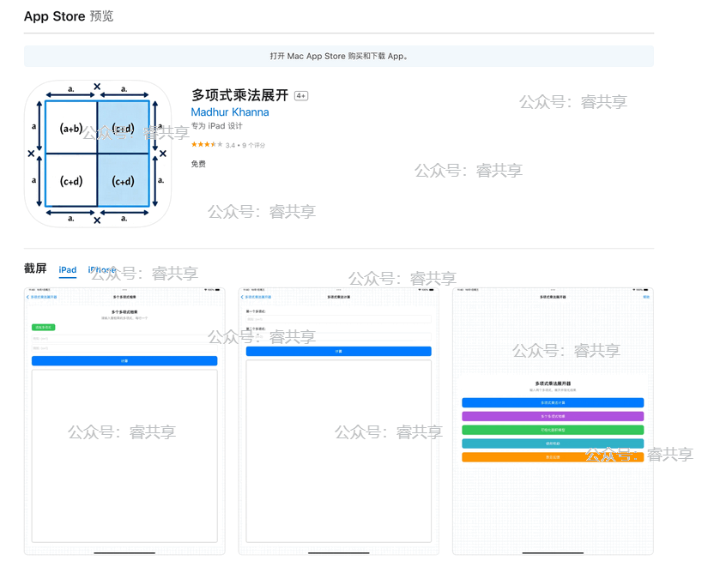The height and width of the screenshot is (567, 708).
Task: Switch to the iPad screenshots tab
Action: (x=68, y=270)
